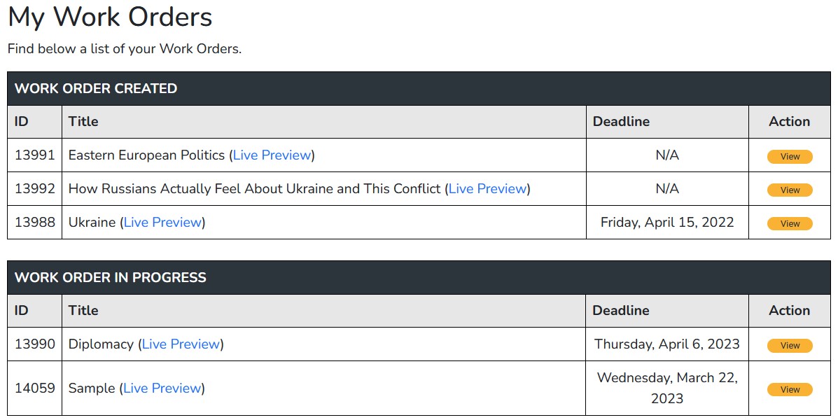
Task: Select the ID column header in first table
Action: tap(19, 121)
